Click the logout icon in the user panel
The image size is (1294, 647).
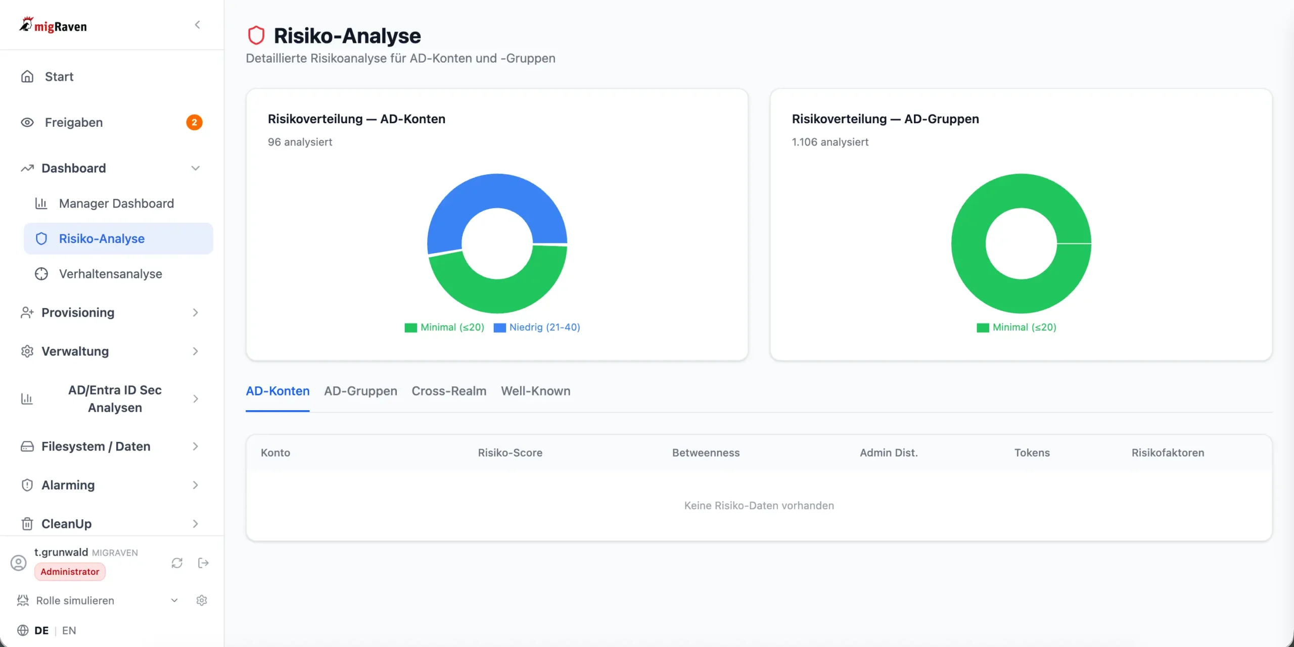pos(203,563)
